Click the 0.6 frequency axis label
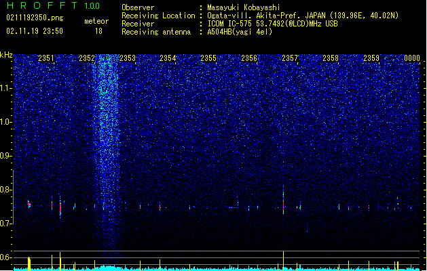This screenshot has height=271, width=427. pyautogui.click(x=6, y=257)
